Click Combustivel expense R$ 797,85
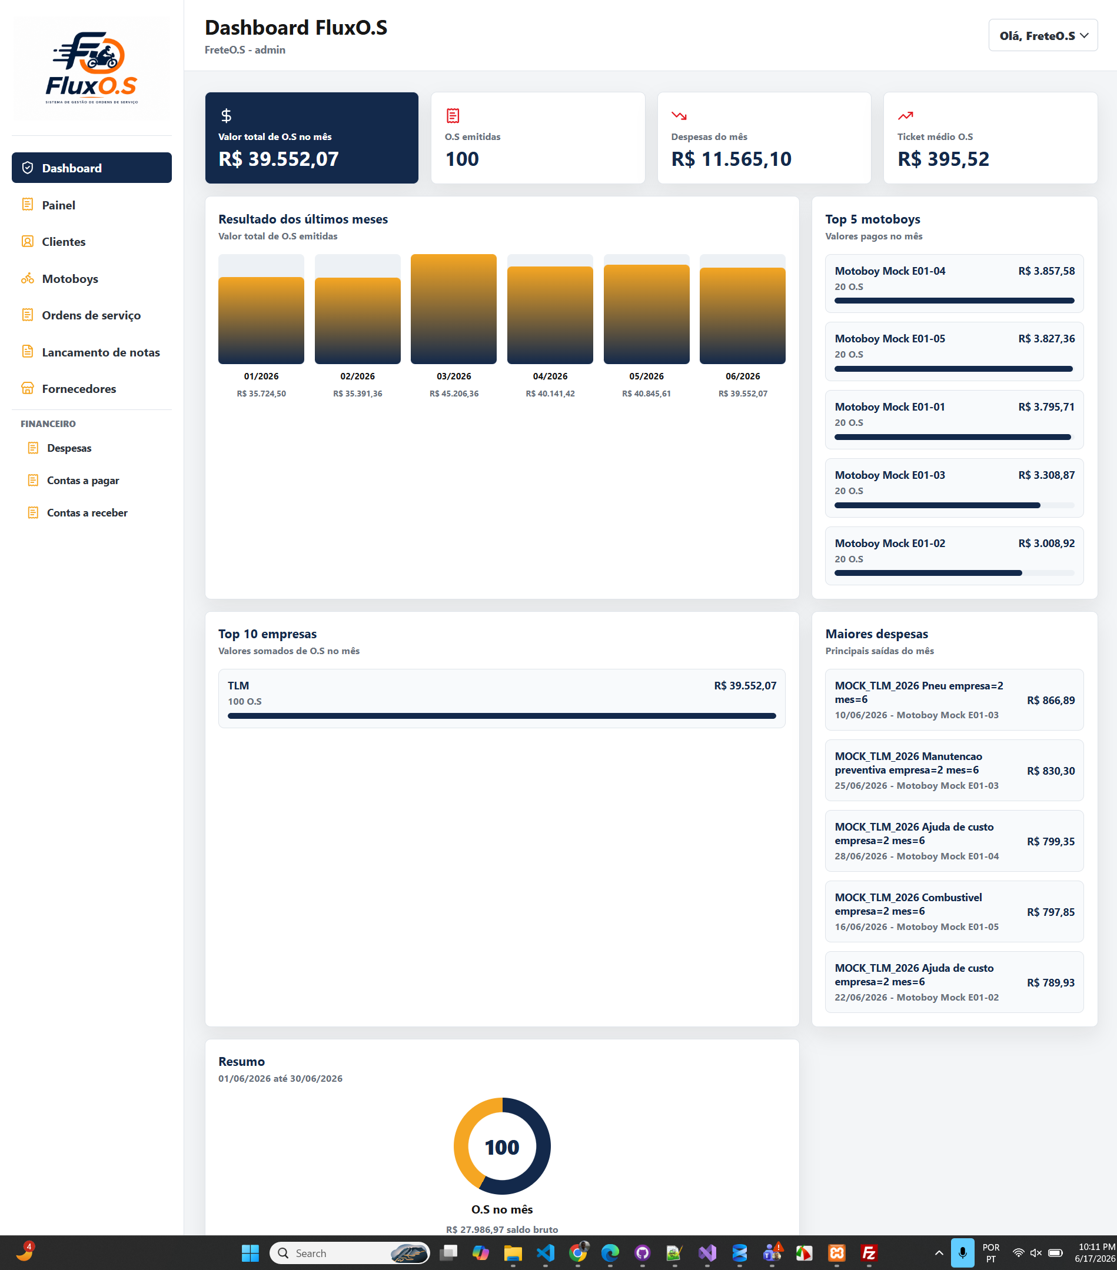The width and height of the screenshot is (1117, 1270). [x=953, y=911]
